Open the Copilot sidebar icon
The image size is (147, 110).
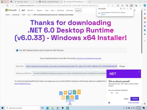(x=145, y=6)
